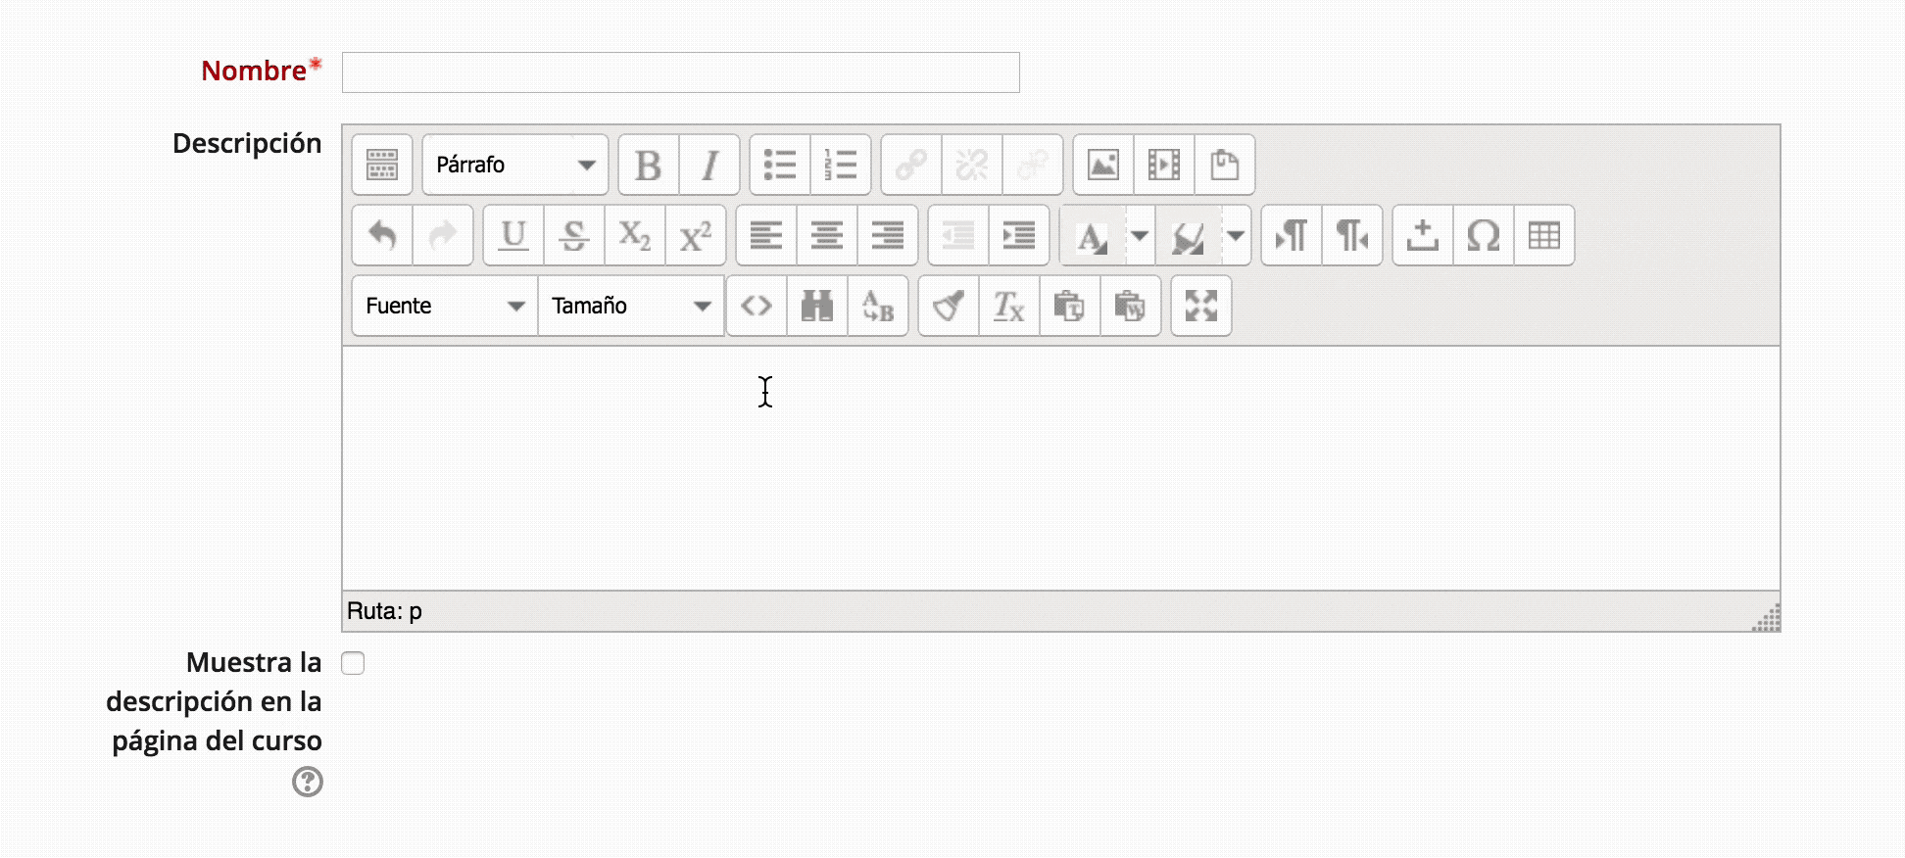Click the editor resize handle
The height and width of the screenshot is (858, 1905).
coord(1767,618)
